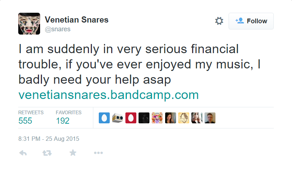Open the tweet timestamp 25 Aug 2015
This screenshot has width=292, height=171.
tap(49, 139)
